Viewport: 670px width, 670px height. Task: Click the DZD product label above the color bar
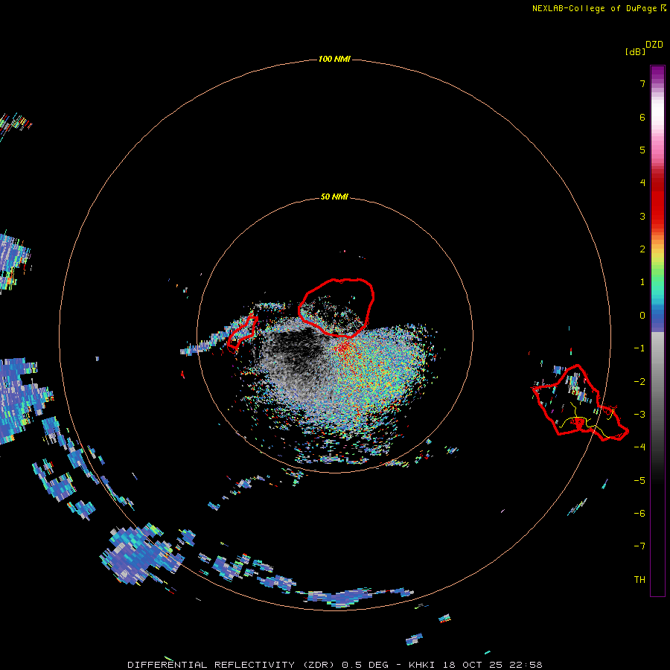tap(654, 45)
